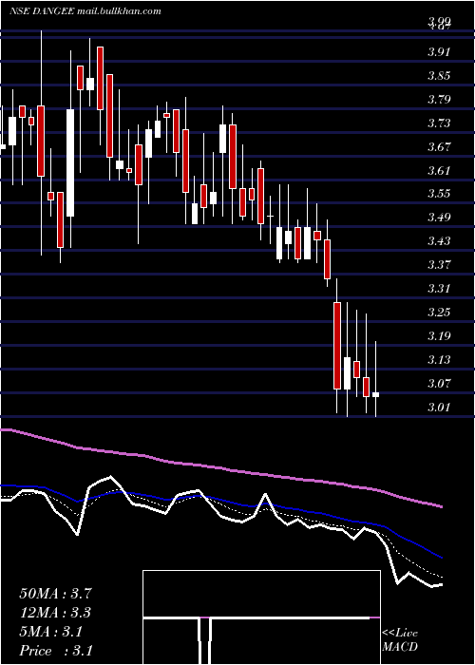Click the last small white candlestick near 3.07
The image size is (475, 665).
[376, 395]
